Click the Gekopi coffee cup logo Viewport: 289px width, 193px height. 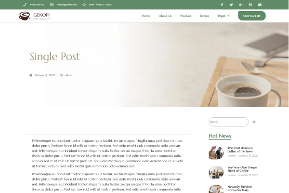tap(25, 16)
